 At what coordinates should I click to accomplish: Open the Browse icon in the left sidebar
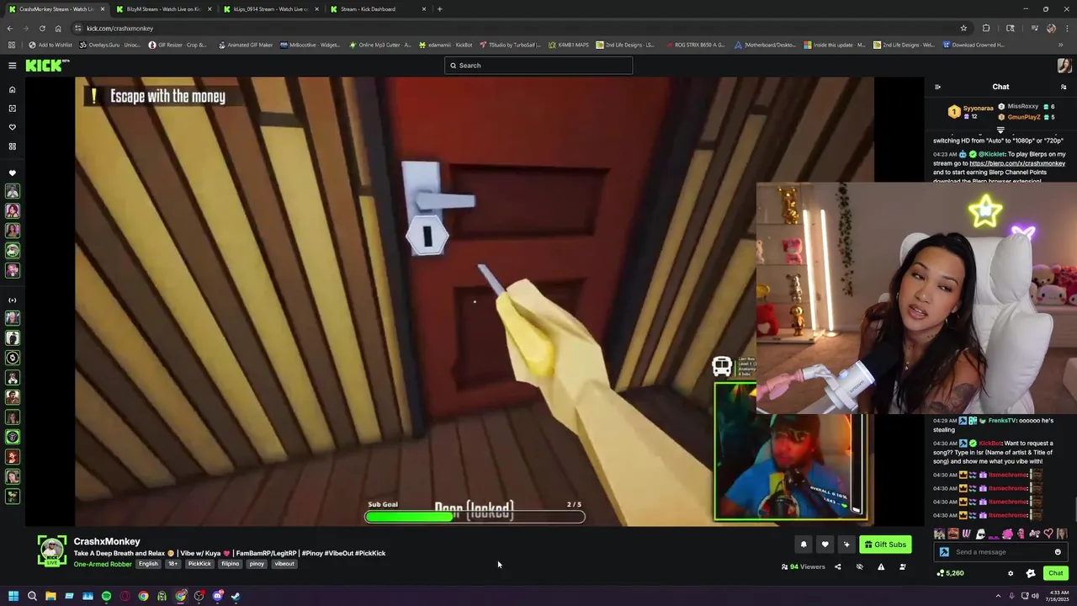[12, 109]
